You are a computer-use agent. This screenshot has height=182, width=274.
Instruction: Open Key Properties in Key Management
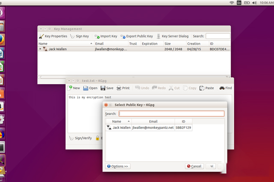(53, 36)
